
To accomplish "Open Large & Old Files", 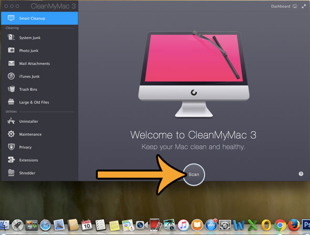I will click(40, 102).
